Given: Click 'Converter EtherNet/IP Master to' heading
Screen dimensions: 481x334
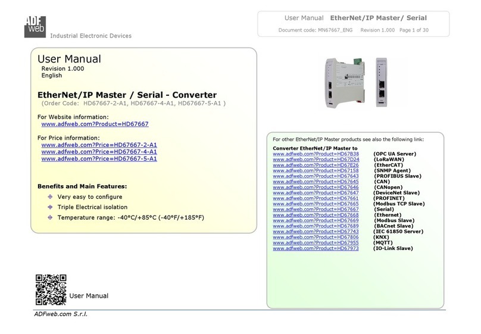Looking at the screenshot, I should click(315, 148).
